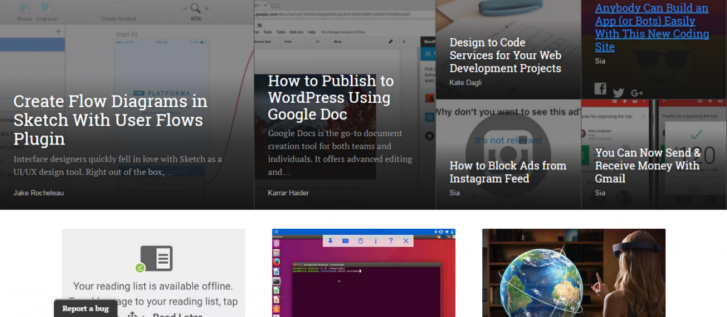The image size is (727, 317).
Task: Open 'You Can Now Send & Receive Money With Gmail'
Action: (648, 165)
